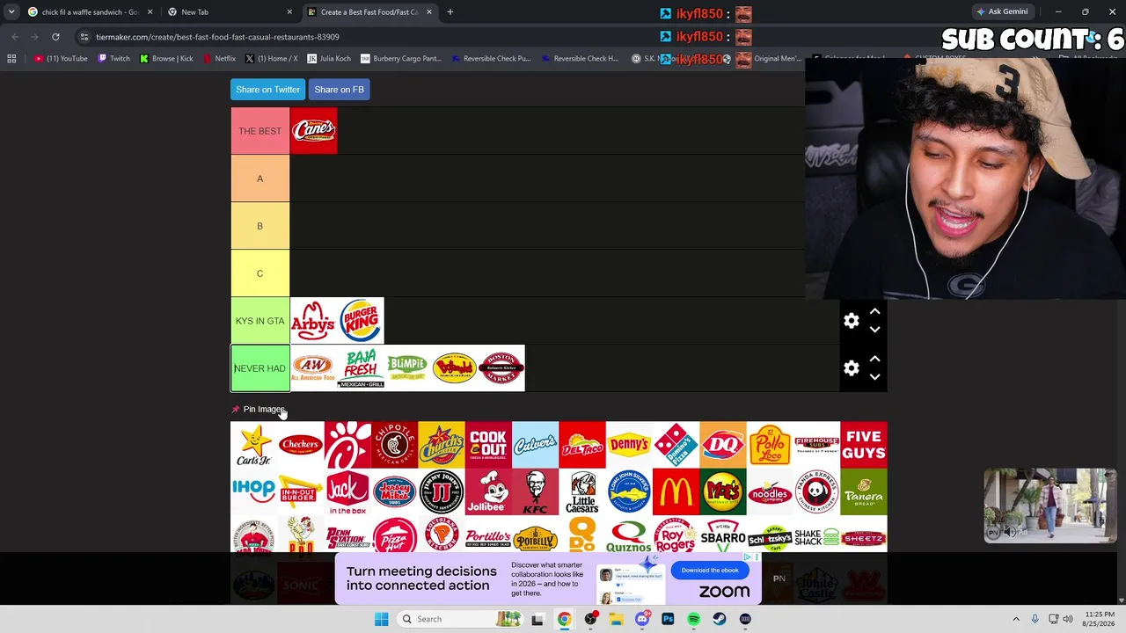Choose the Panda Express logo tile
This screenshot has width=1126, height=633.
(816, 491)
